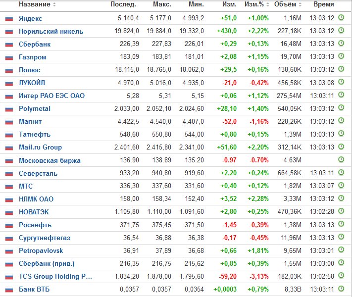
Task: Open the Роснефть stock link
Action: click(35, 225)
